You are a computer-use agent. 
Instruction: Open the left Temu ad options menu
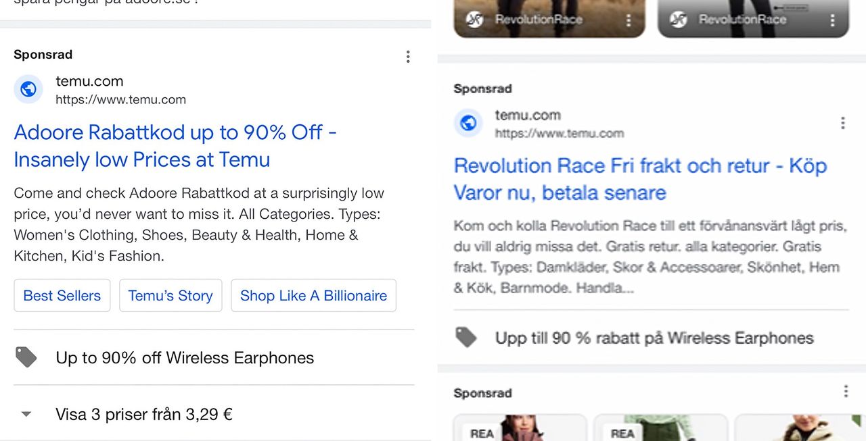[x=408, y=57]
